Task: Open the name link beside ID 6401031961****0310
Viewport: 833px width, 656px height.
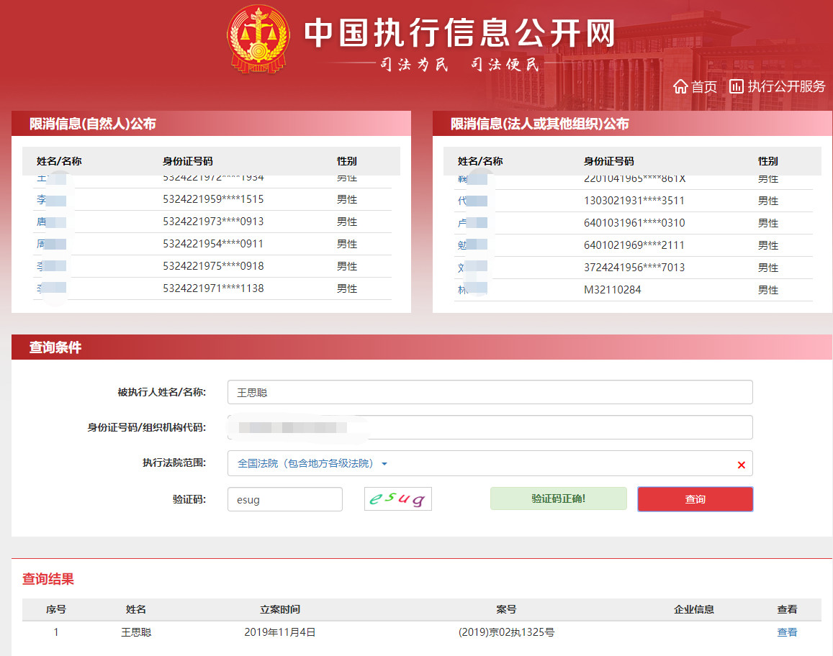Action: (472, 224)
